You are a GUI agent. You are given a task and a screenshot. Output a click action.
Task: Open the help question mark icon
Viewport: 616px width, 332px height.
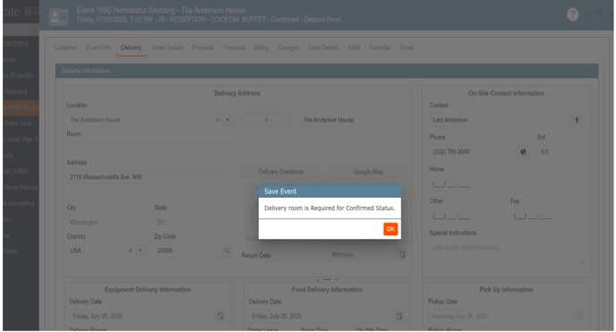[x=572, y=15]
